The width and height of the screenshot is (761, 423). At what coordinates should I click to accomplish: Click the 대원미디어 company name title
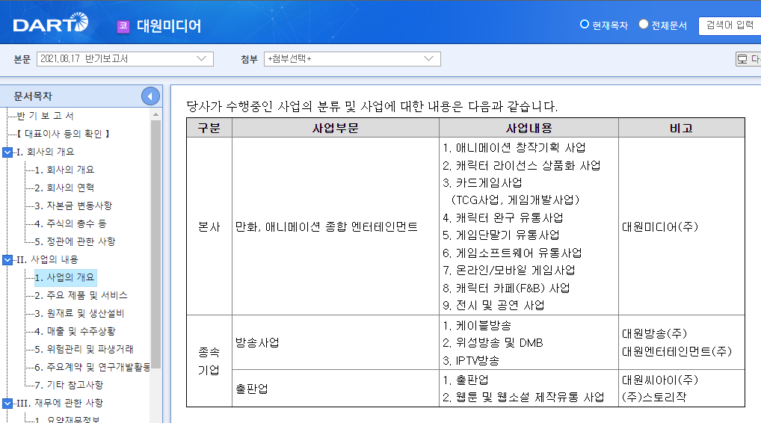tap(169, 26)
